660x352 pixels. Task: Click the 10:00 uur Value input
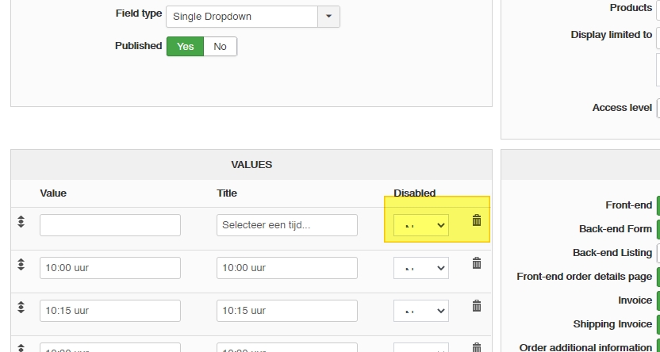pos(110,268)
